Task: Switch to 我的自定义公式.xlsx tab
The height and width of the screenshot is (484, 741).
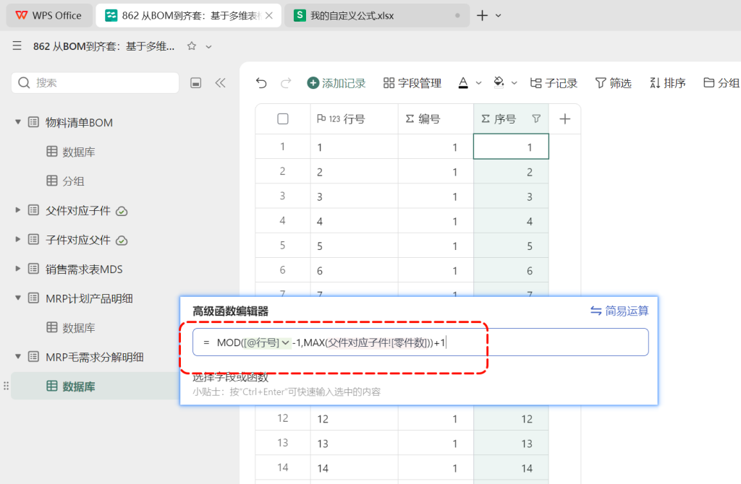Action: 376,16
